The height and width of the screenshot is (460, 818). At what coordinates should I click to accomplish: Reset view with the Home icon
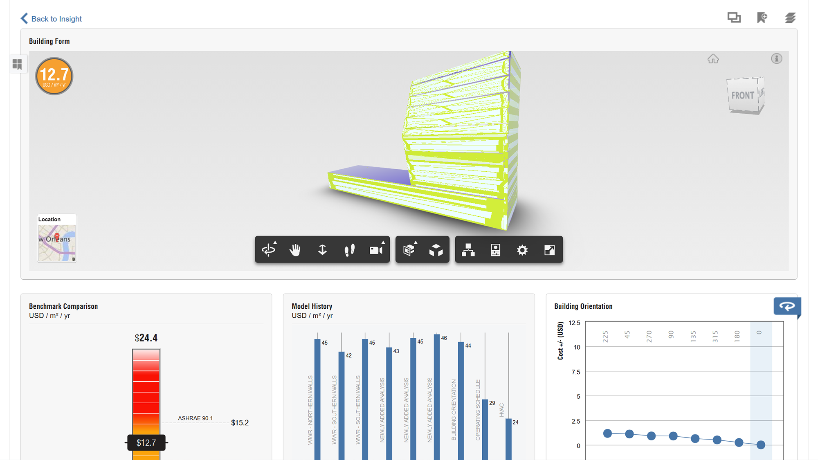[x=713, y=59]
